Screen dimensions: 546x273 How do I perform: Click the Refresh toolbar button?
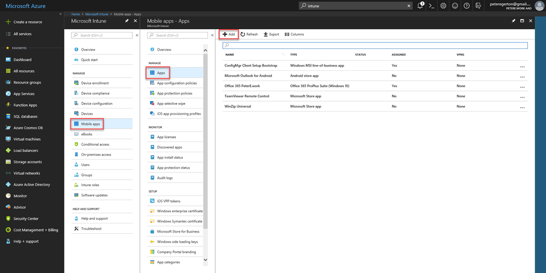(x=249, y=34)
